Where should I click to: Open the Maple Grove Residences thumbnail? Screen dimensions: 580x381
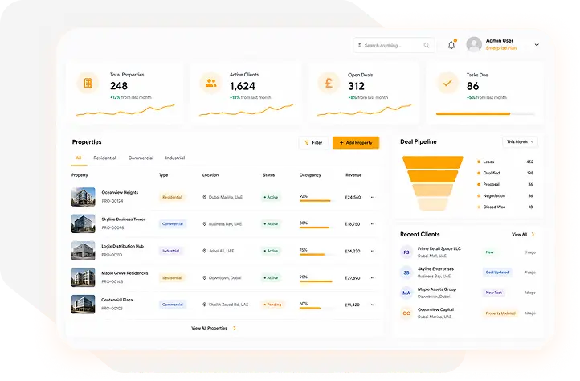click(x=84, y=277)
